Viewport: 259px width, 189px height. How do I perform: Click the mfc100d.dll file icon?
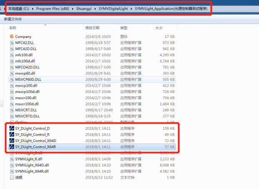click(x=12, y=61)
